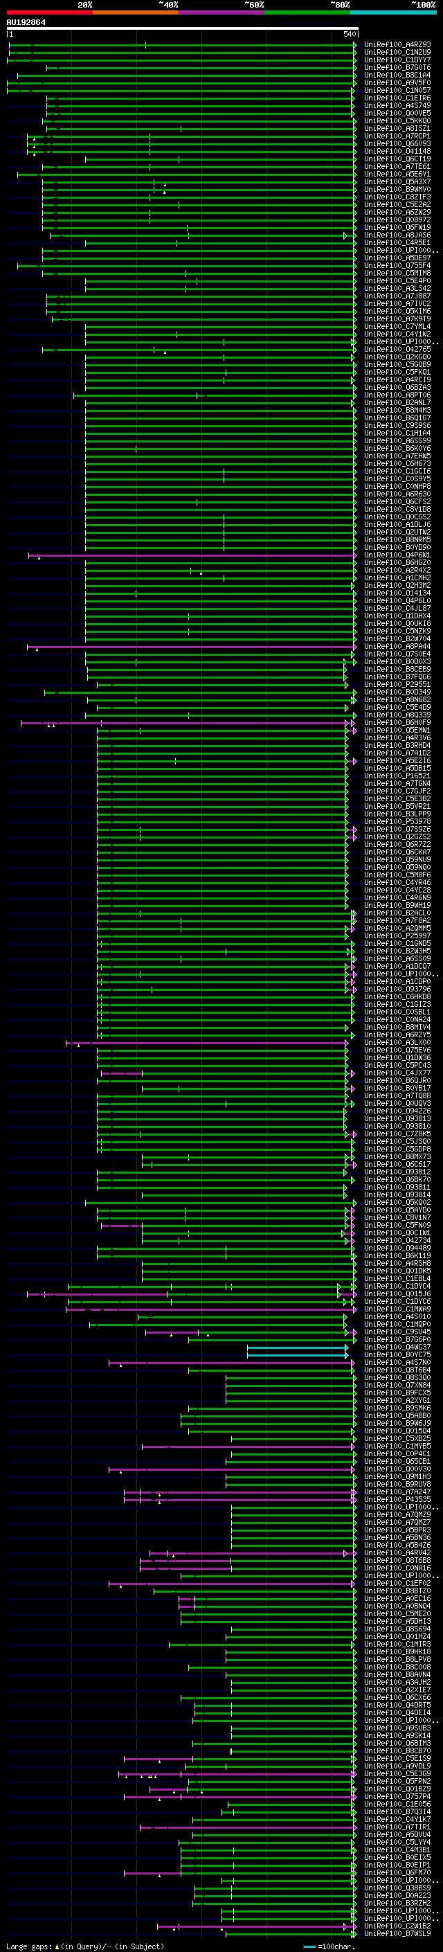Image resolution: width=443 pixels, height=1952 pixels.
Task: Click the UniRef100_A7QMZ9 label
Action: (x=397, y=1515)
